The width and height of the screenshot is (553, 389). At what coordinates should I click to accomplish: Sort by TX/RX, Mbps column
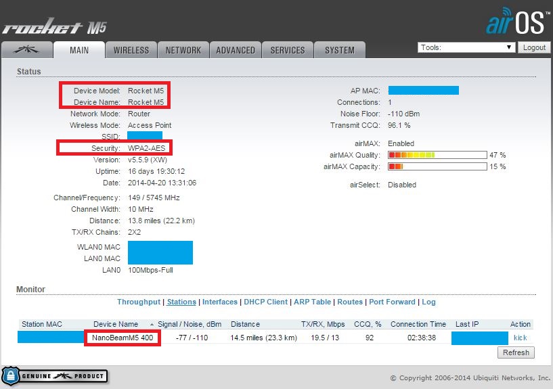[323, 324]
